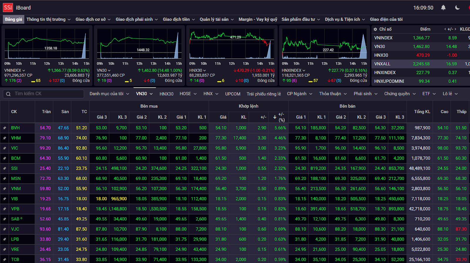Click the VIB highlighted Giá 3 value 18.00
Screen dimensions: 470x263
tap(101, 199)
